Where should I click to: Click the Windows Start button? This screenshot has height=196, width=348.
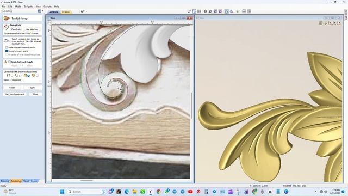coord(62,192)
